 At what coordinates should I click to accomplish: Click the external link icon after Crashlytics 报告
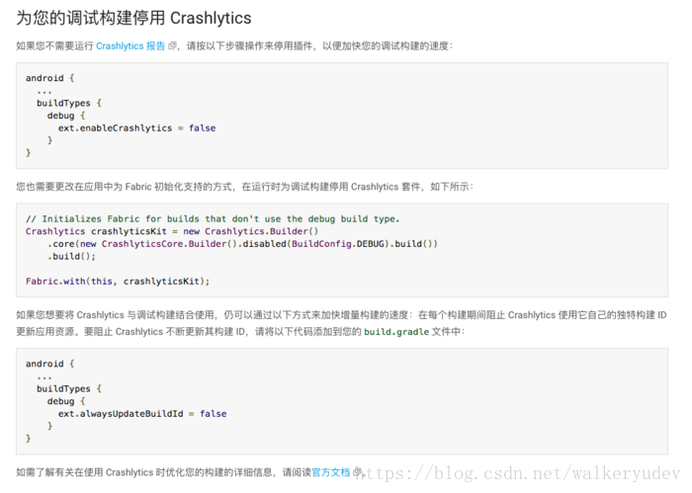point(173,45)
